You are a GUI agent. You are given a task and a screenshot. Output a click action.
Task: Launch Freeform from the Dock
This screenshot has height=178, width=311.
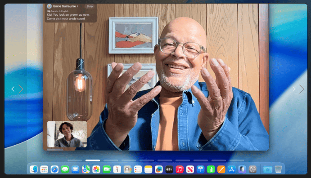(x=159, y=169)
